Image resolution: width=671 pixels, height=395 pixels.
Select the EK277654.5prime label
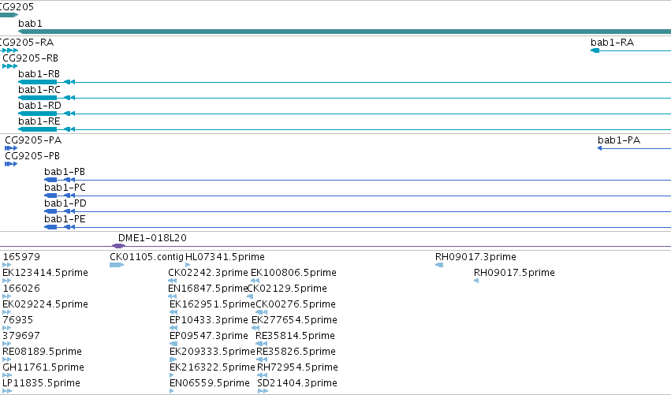coord(294,321)
